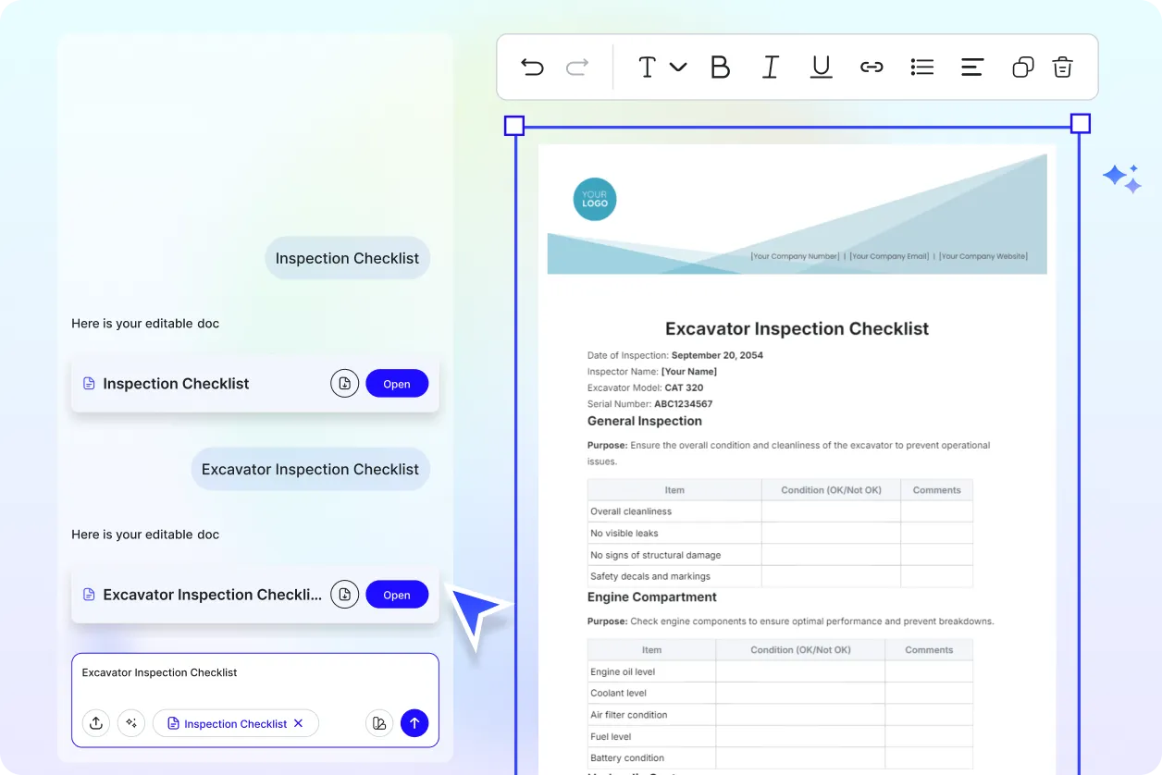Click [Your Company Email] in header
Screen dimensions: 1162x775
click(x=889, y=256)
